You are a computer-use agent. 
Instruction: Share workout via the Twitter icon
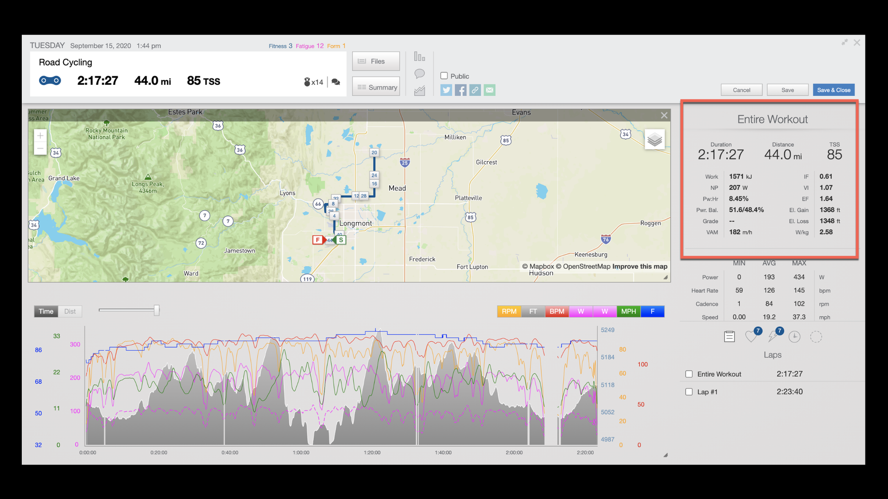click(x=446, y=90)
